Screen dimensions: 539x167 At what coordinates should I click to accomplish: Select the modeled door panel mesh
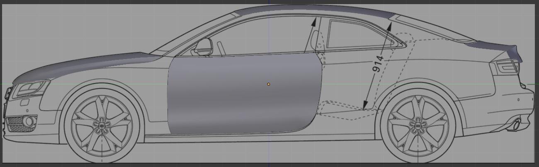pyautogui.click(x=245, y=94)
